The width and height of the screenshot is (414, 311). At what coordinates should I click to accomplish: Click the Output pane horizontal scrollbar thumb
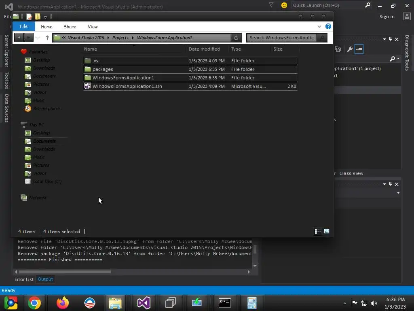pos(65,272)
